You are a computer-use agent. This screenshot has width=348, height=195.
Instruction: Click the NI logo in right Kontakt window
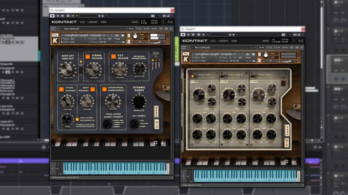click(x=300, y=41)
